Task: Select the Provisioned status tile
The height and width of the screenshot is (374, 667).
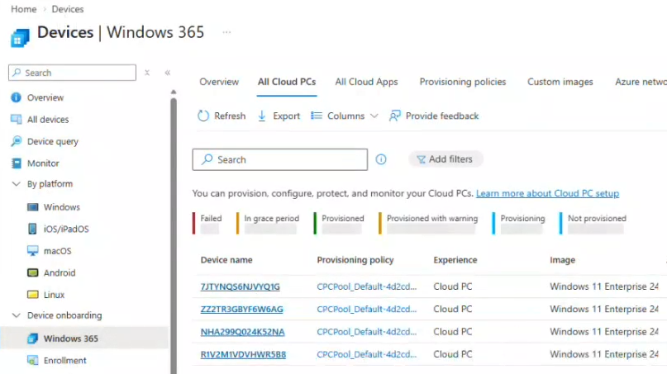Action: coord(339,224)
